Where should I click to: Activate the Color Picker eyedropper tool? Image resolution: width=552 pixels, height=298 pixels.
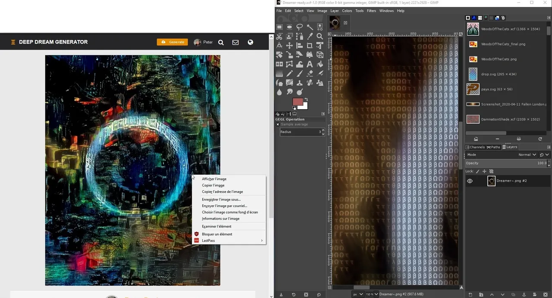click(x=310, y=36)
